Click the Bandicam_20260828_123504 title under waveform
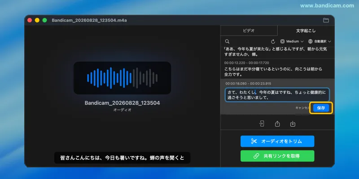This screenshot has width=359, height=179. [x=122, y=103]
